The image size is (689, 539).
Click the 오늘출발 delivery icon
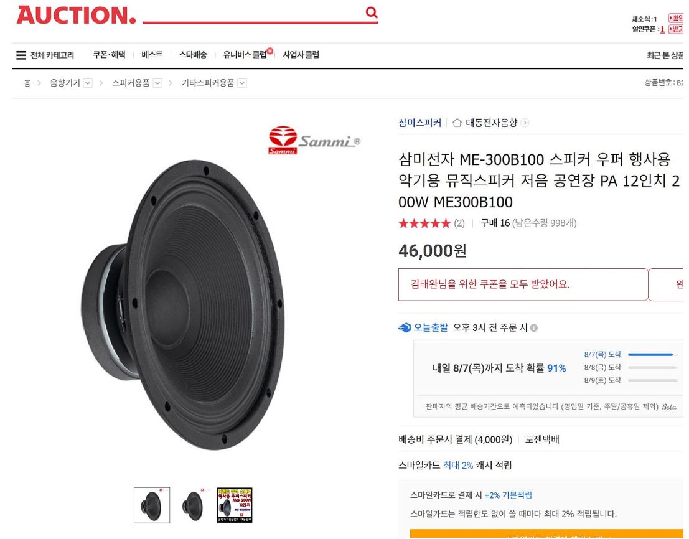[x=405, y=328]
